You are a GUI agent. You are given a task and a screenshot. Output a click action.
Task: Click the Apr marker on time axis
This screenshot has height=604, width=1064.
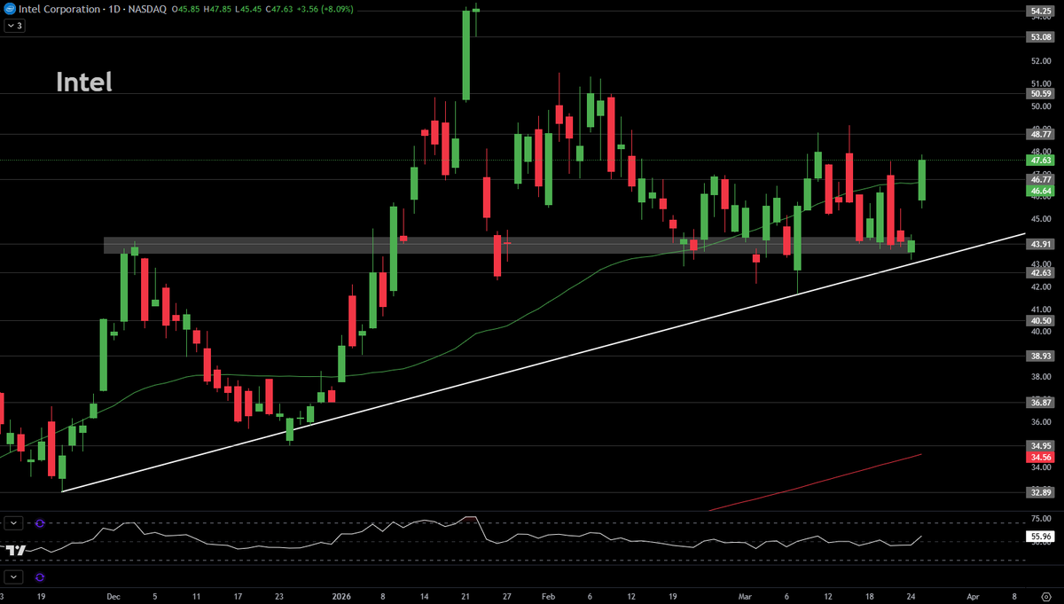point(973,598)
